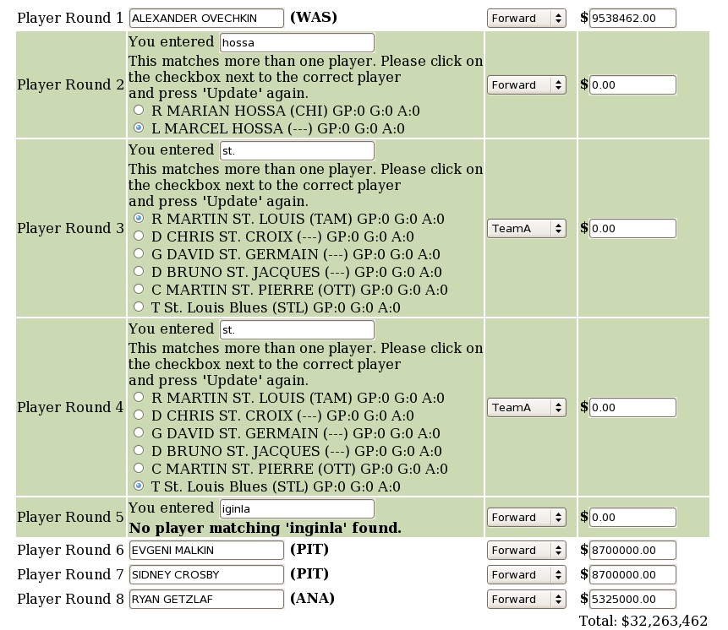Open the position dropdown for Player Round 2

527,84
